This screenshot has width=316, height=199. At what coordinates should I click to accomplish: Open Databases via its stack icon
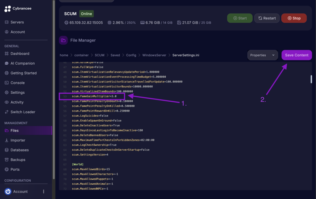(x=7, y=150)
